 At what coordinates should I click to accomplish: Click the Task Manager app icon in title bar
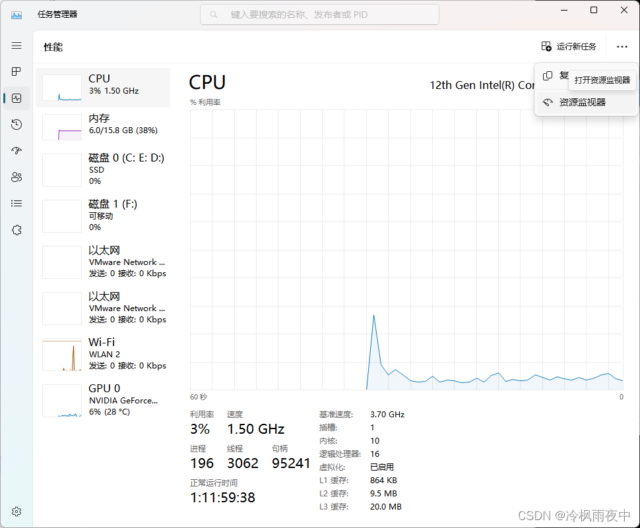16,15
